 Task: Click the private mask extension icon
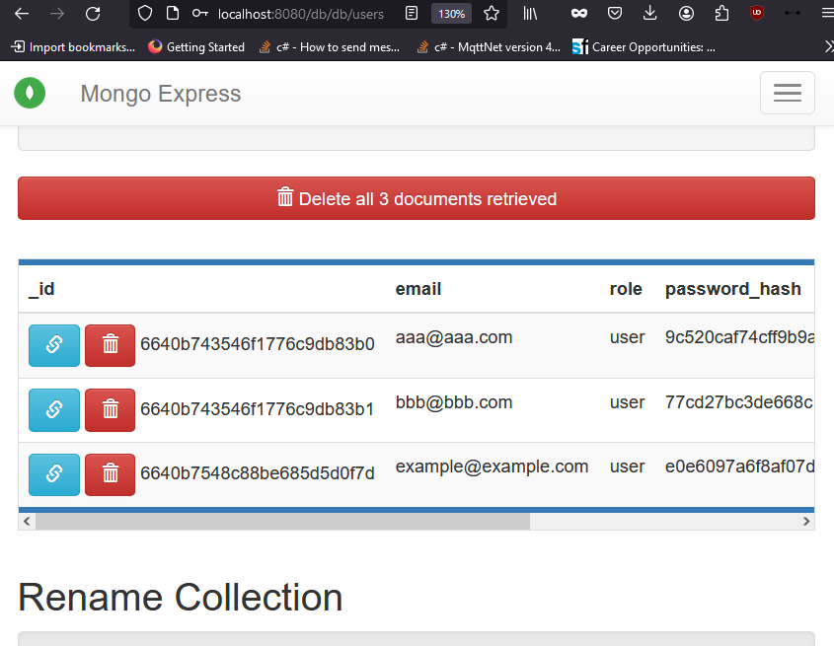coord(579,13)
